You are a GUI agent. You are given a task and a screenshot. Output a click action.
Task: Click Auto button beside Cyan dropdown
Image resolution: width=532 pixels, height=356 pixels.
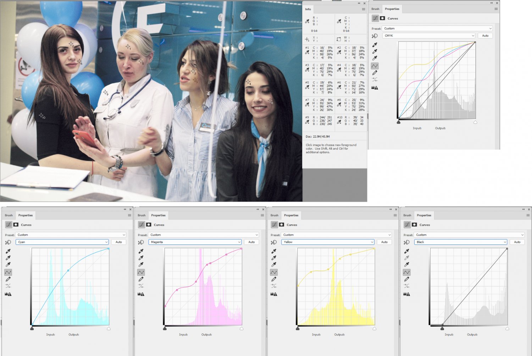point(119,242)
